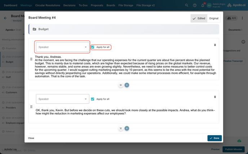Viewport: 248px width, 154px height.
Task: Click scissors icon below second transcript segment
Action: pyautogui.click(x=121, y=128)
